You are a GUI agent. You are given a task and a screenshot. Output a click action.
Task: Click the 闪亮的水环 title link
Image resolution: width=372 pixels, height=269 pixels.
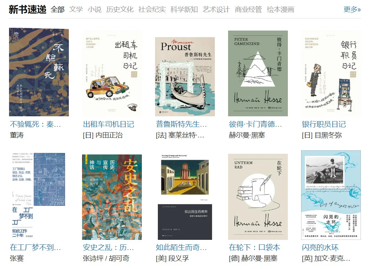[x=320, y=247]
